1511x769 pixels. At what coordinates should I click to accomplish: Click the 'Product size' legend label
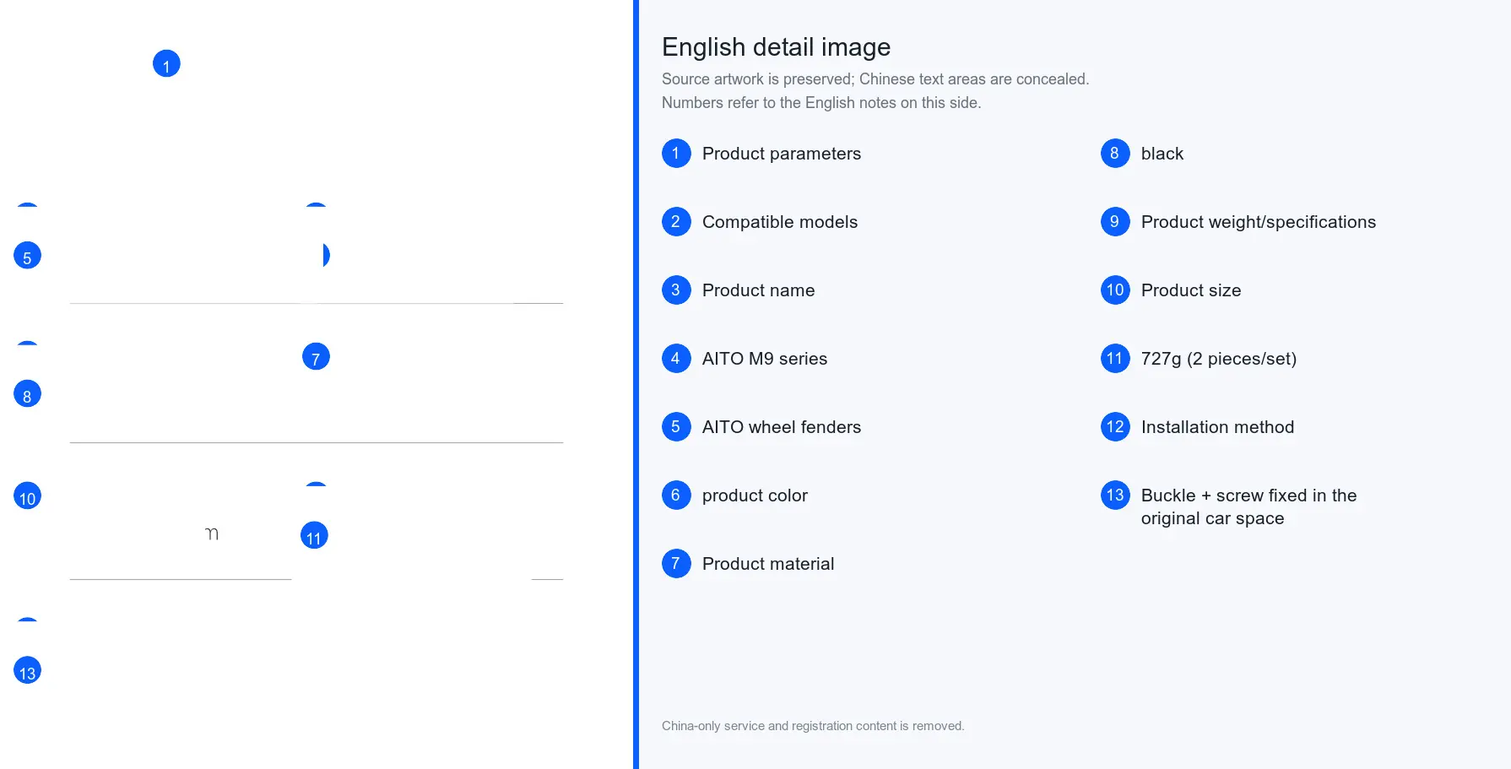coord(1191,290)
